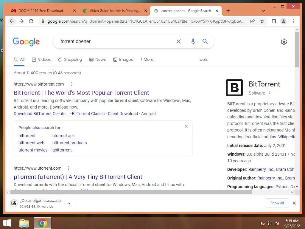Open the Chrome profile avatar
This screenshot has height=229, width=305.
(x=284, y=21)
